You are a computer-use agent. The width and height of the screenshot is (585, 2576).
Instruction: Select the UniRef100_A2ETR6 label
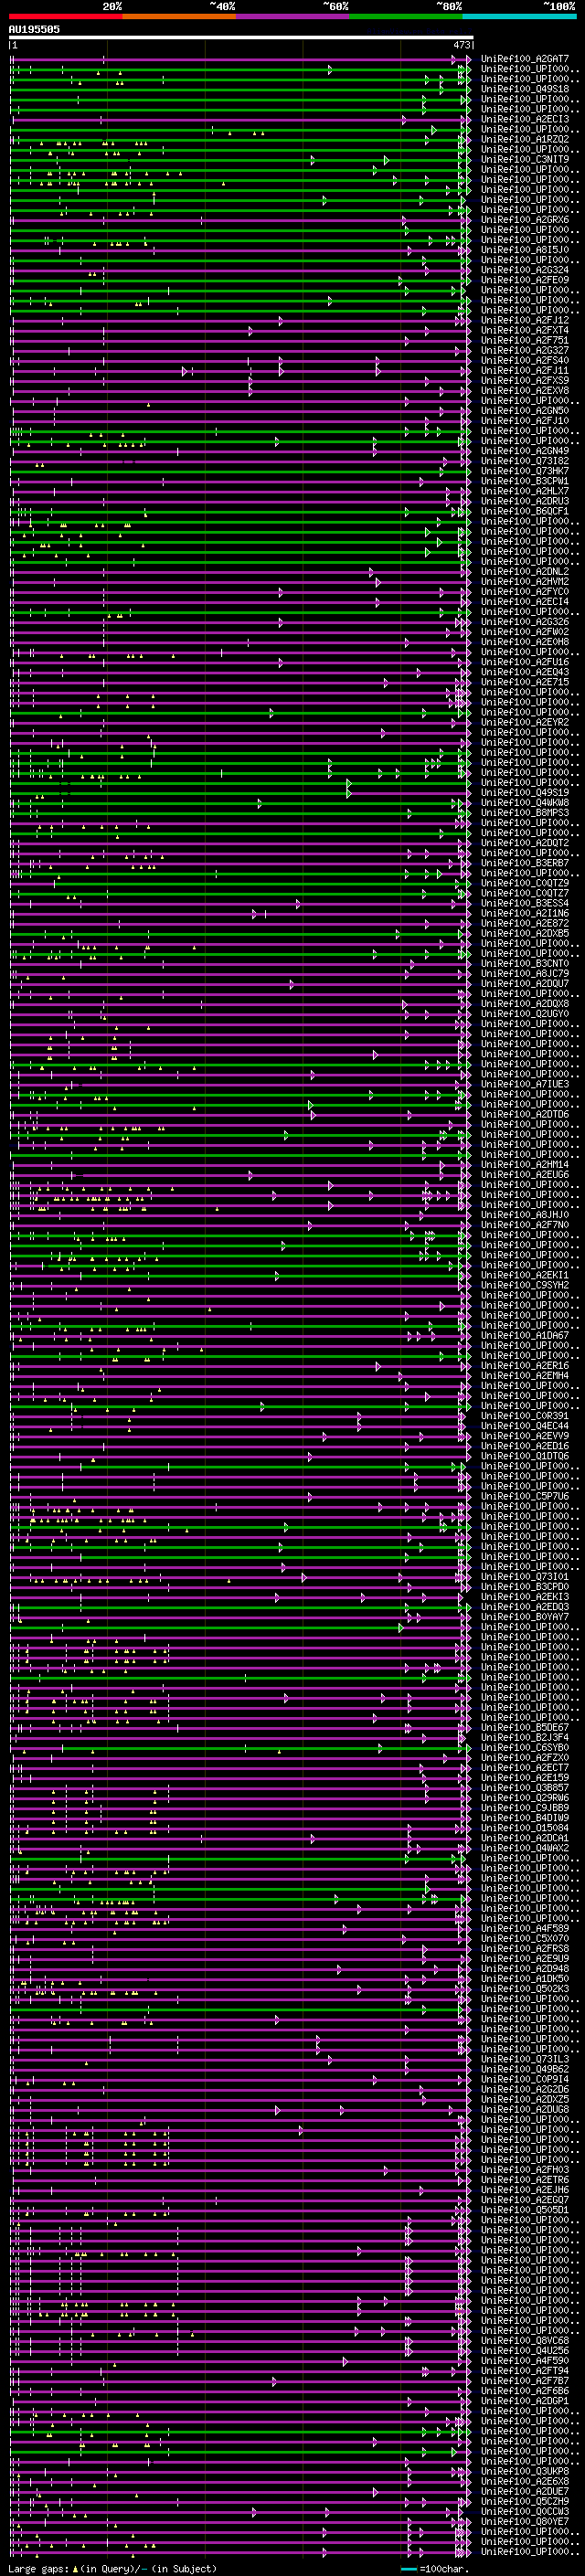click(525, 2179)
